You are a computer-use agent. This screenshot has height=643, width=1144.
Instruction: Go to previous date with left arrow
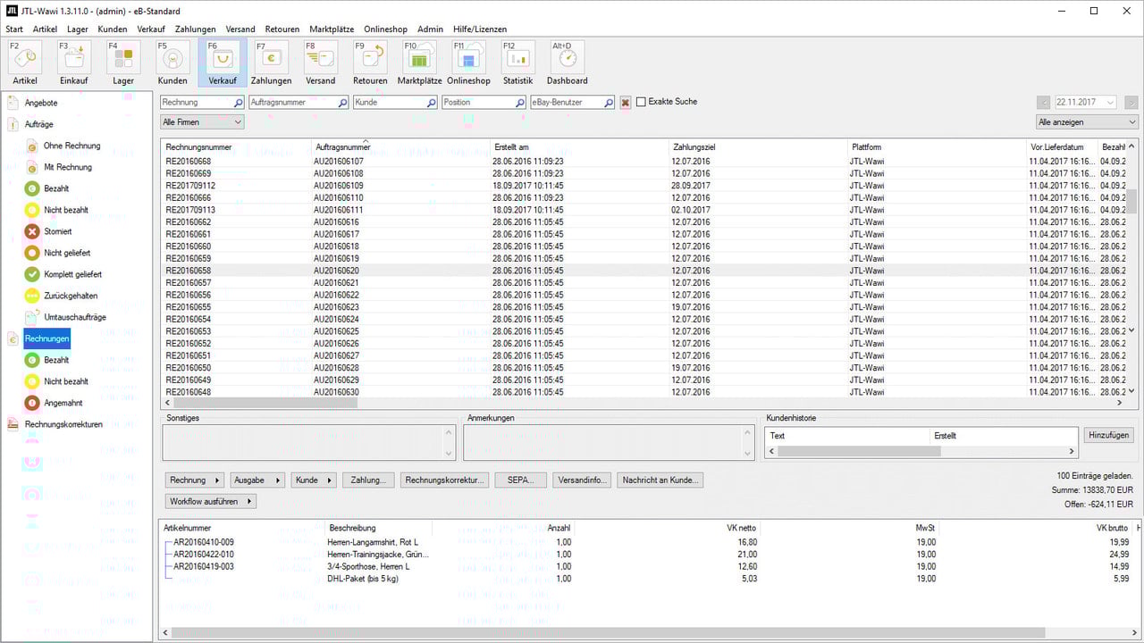[1044, 103]
